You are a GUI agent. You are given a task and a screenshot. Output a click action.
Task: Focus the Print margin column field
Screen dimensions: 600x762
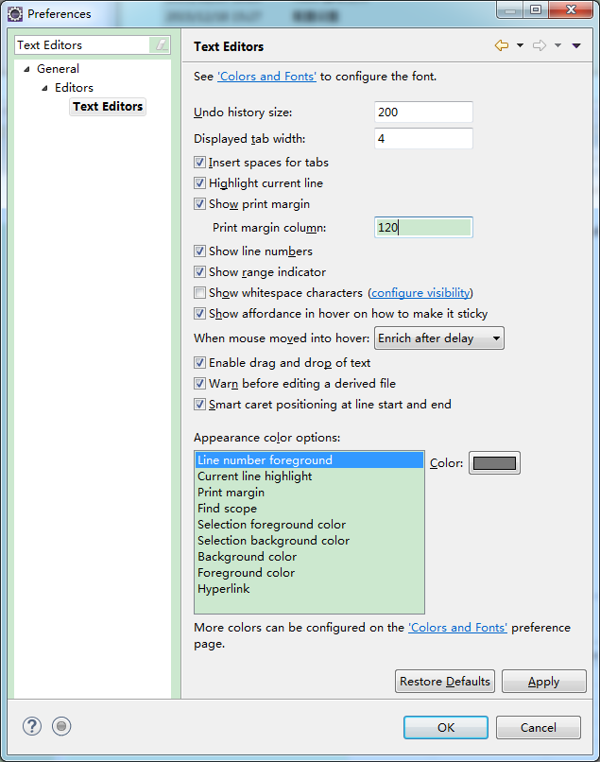click(423, 228)
